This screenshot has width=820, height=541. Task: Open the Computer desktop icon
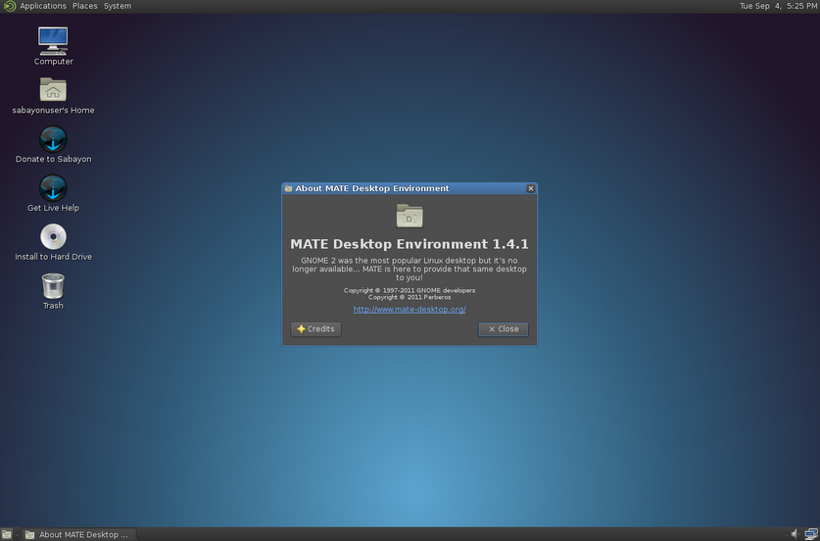tap(53, 40)
